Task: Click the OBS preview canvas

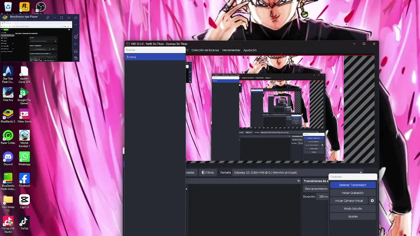Action: point(280,109)
